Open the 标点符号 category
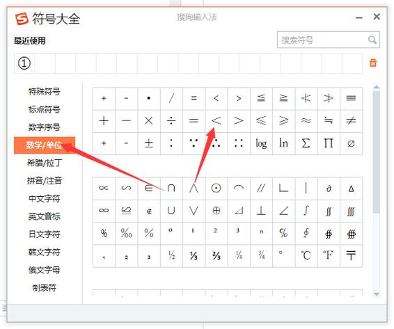Screen dimensions: 394x329 45,109
